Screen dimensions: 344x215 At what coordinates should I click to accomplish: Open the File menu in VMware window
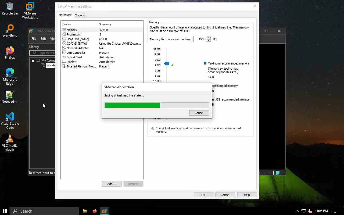click(34, 39)
